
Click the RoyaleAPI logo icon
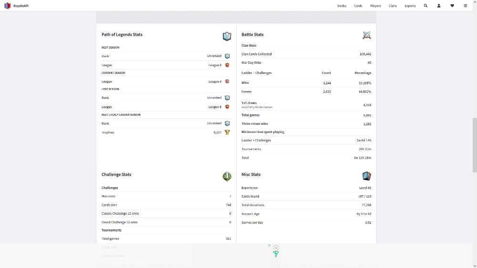coord(7,5)
